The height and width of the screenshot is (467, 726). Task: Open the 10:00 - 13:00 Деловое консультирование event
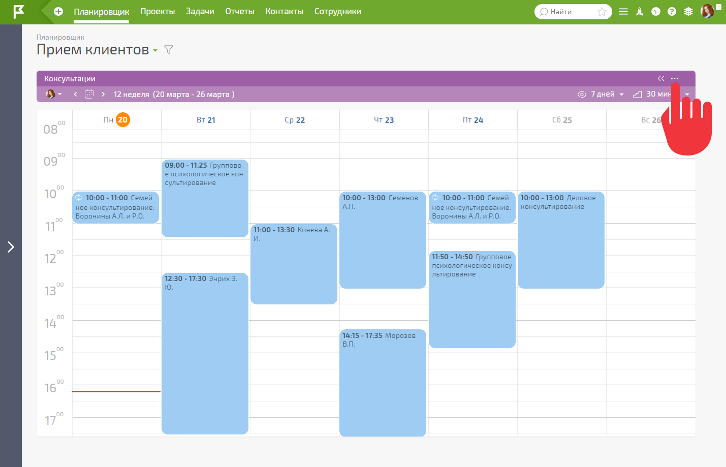561,240
